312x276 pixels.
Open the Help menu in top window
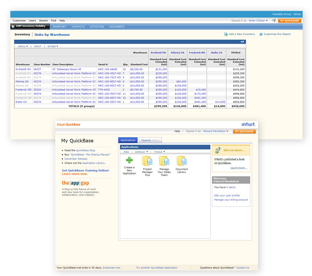(62, 21)
